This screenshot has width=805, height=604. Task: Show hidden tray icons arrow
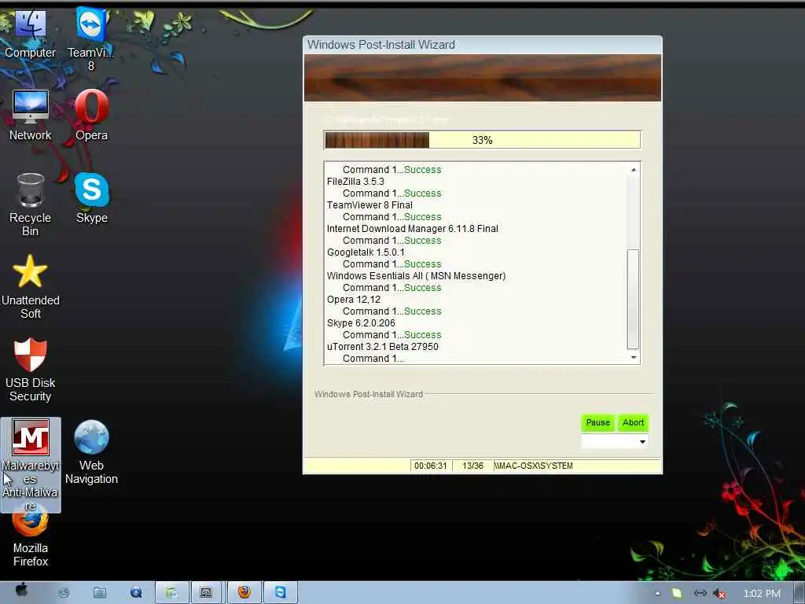658,593
